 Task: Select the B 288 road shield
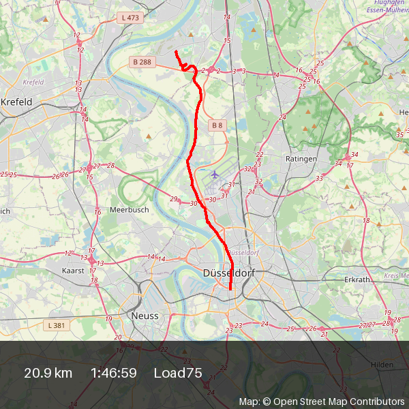[142, 62]
